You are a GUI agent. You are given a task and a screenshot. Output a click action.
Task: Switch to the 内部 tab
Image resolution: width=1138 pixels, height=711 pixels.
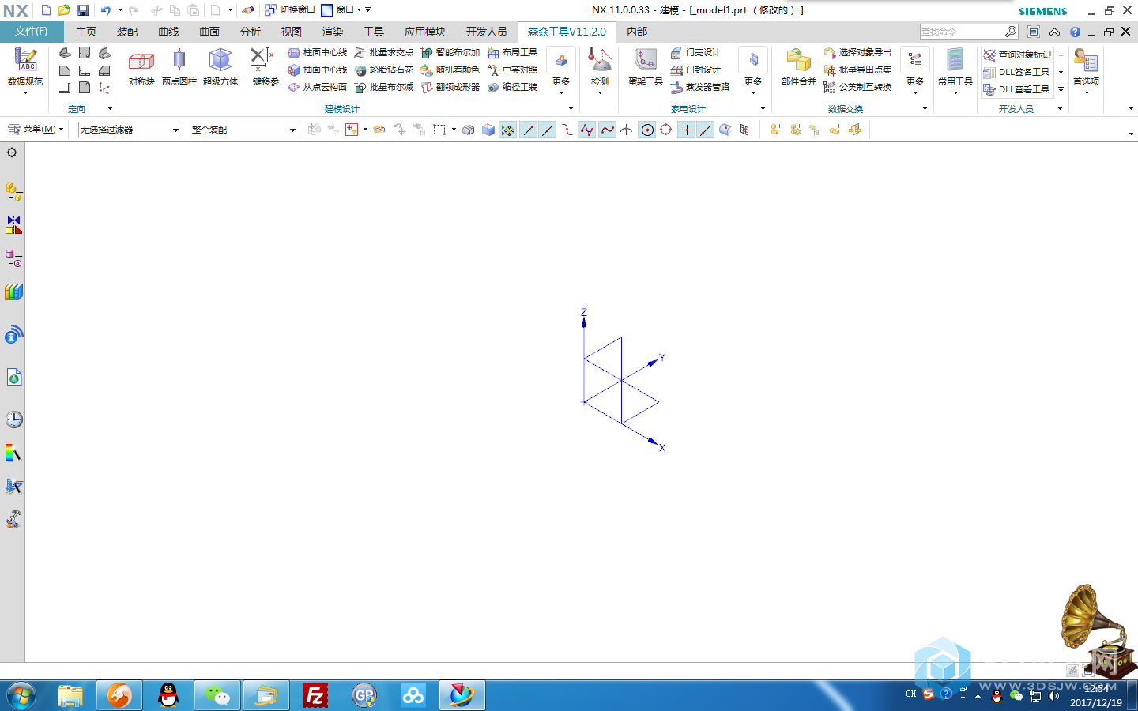pyautogui.click(x=637, y=32)
